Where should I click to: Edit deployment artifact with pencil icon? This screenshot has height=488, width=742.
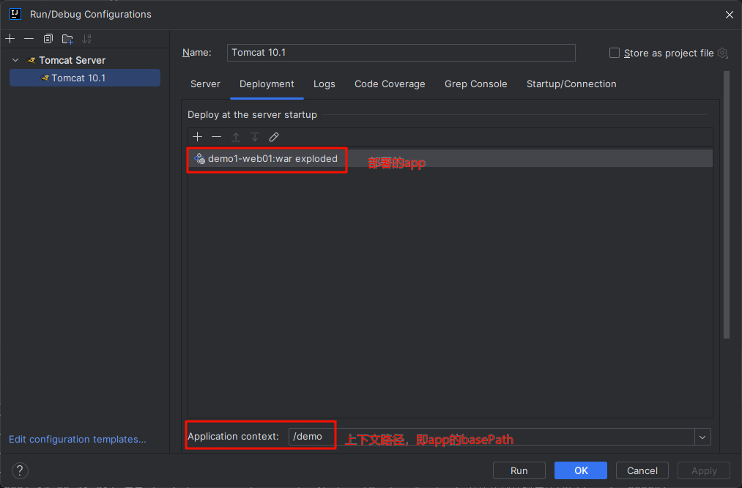click(x=274, y=137)
